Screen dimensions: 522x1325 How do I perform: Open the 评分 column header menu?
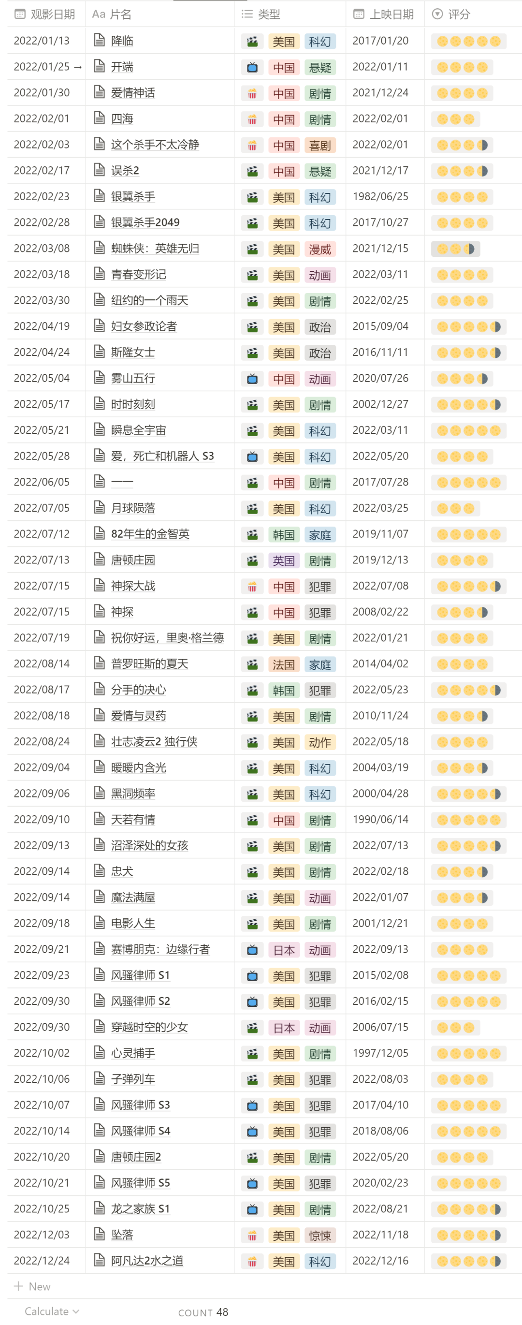473,14
